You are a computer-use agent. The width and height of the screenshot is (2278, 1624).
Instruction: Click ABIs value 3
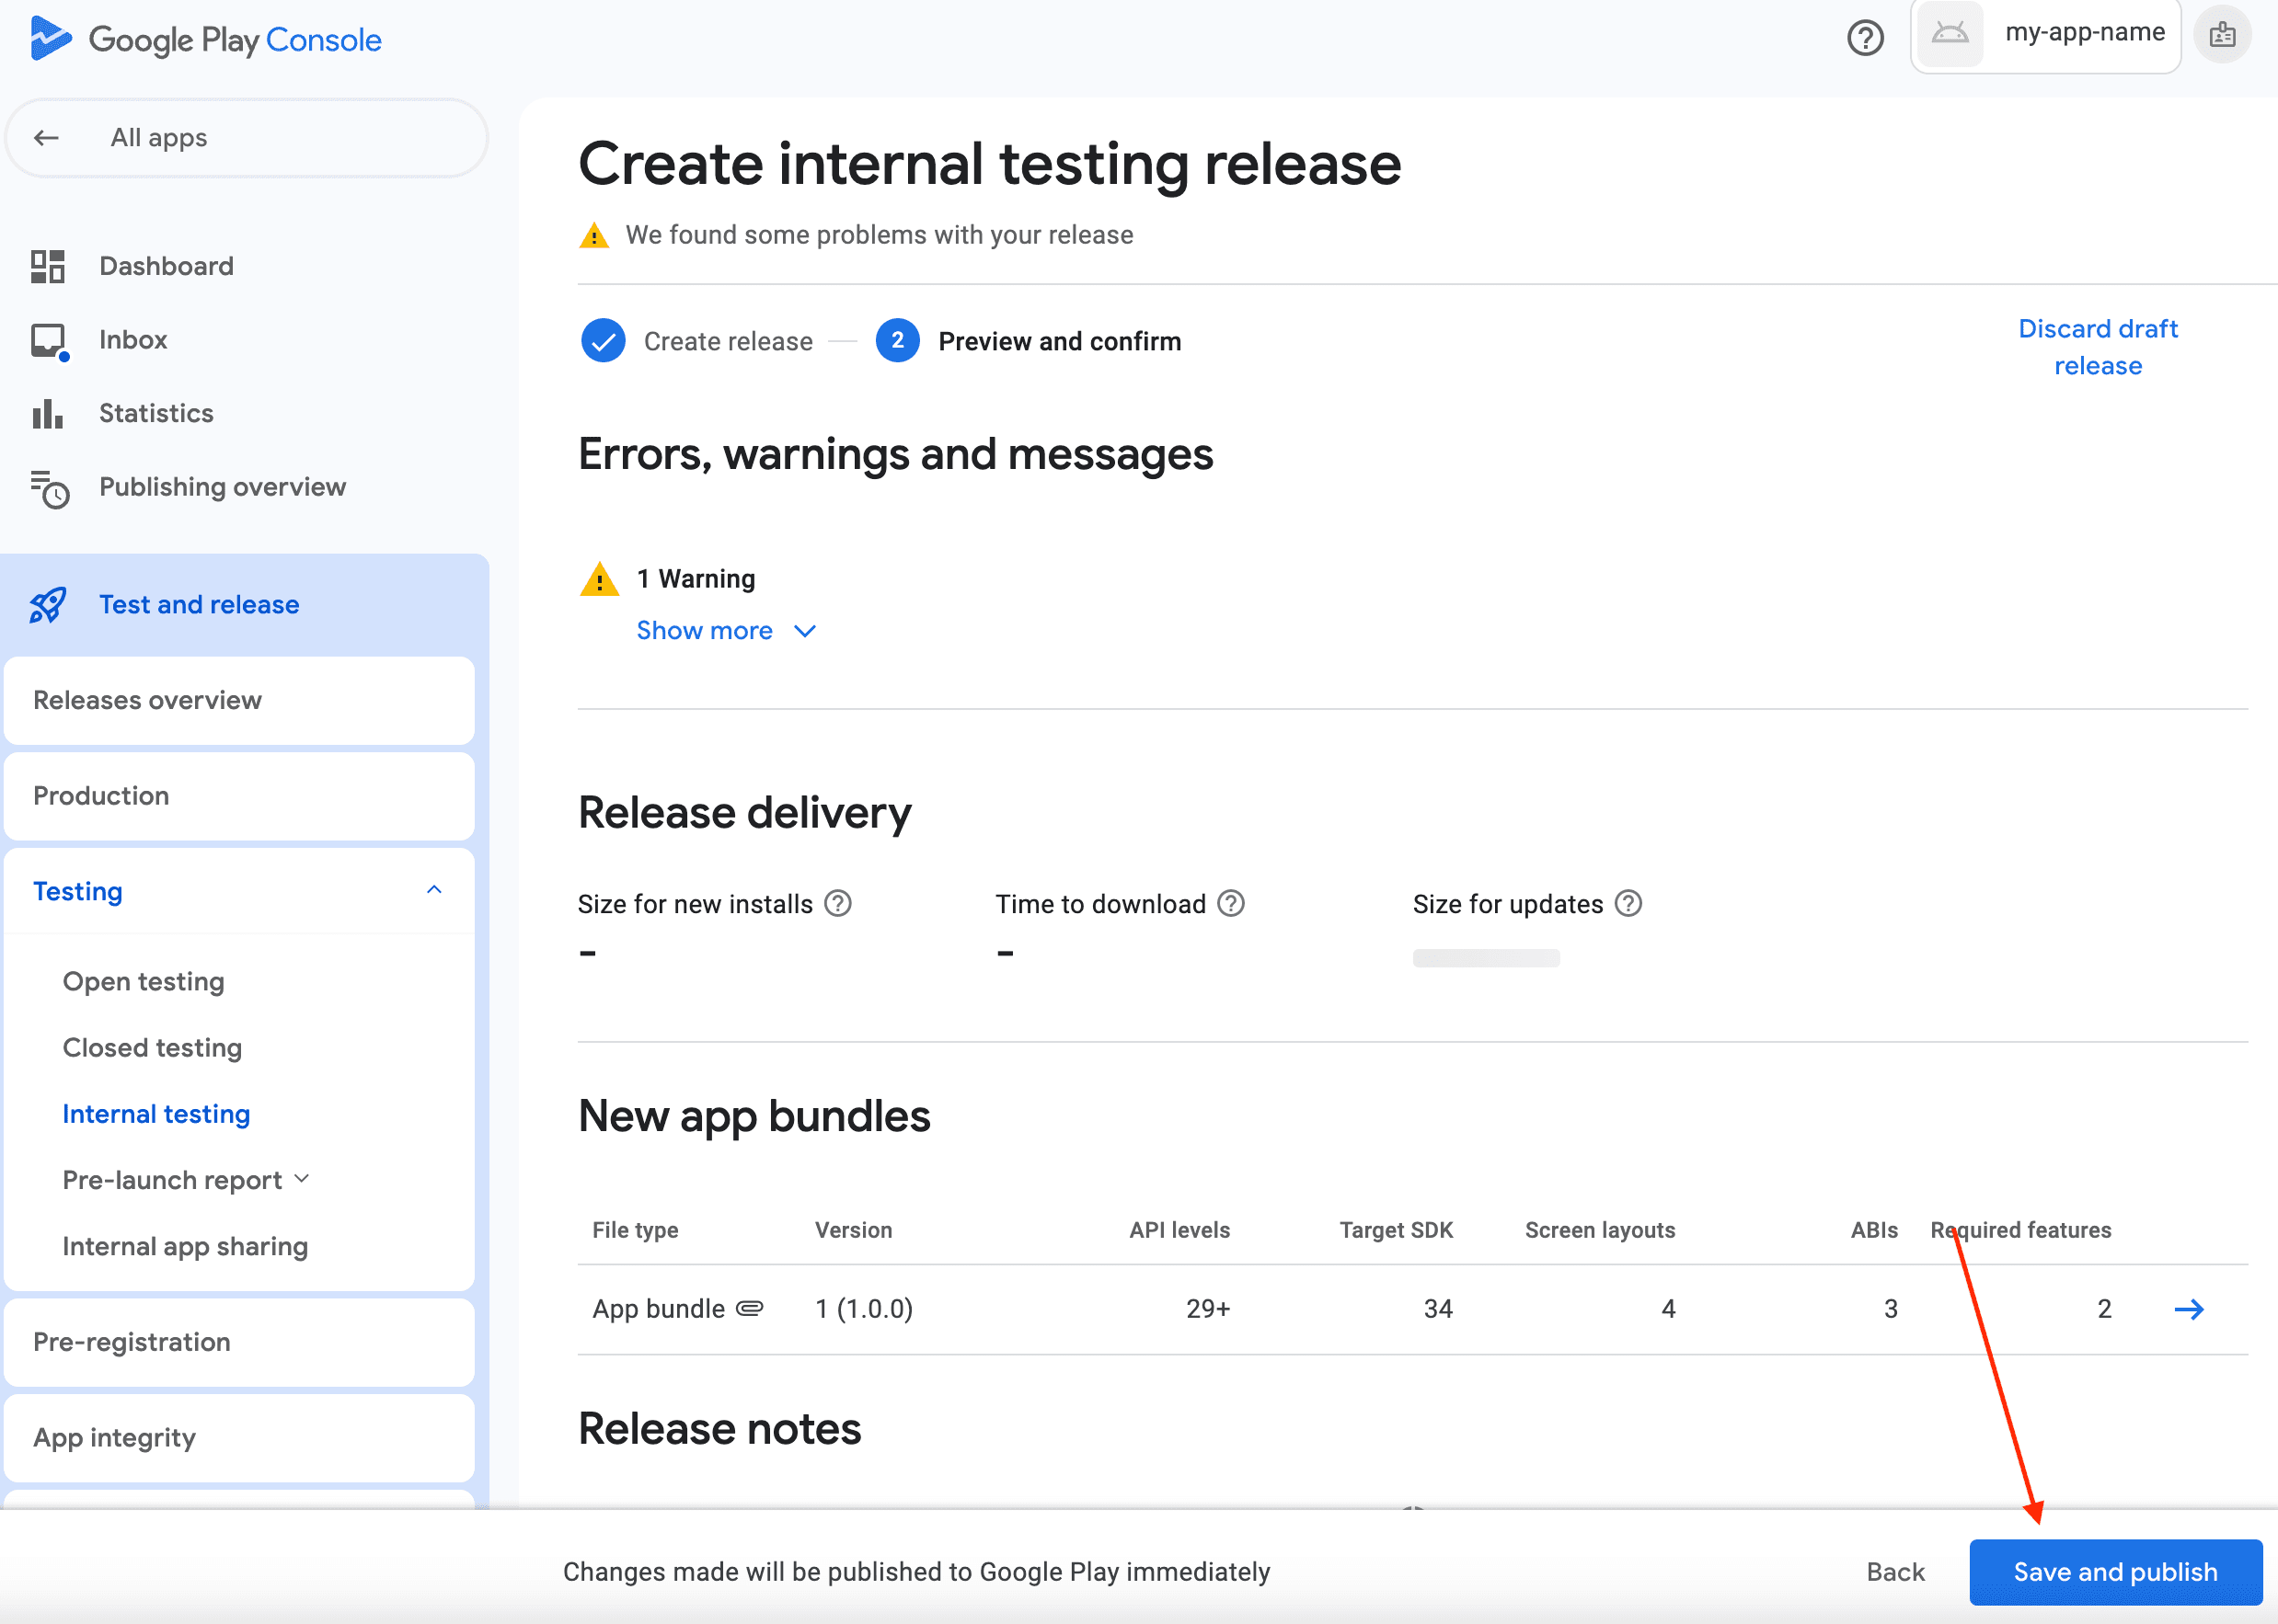(1890, 1309)
